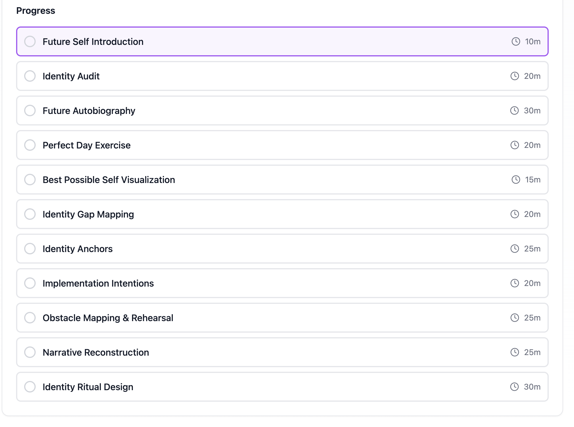Viewport: 574px width, 427px height.
Task: Click the 25m duration on Narrative Reconstruction
Action: (x=532, y=352)
